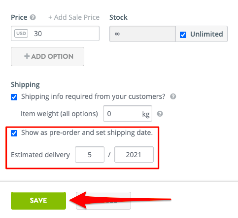Screen dimensions: 238x218
Task: Click estimated delivery month field
Action: [90, 155]
